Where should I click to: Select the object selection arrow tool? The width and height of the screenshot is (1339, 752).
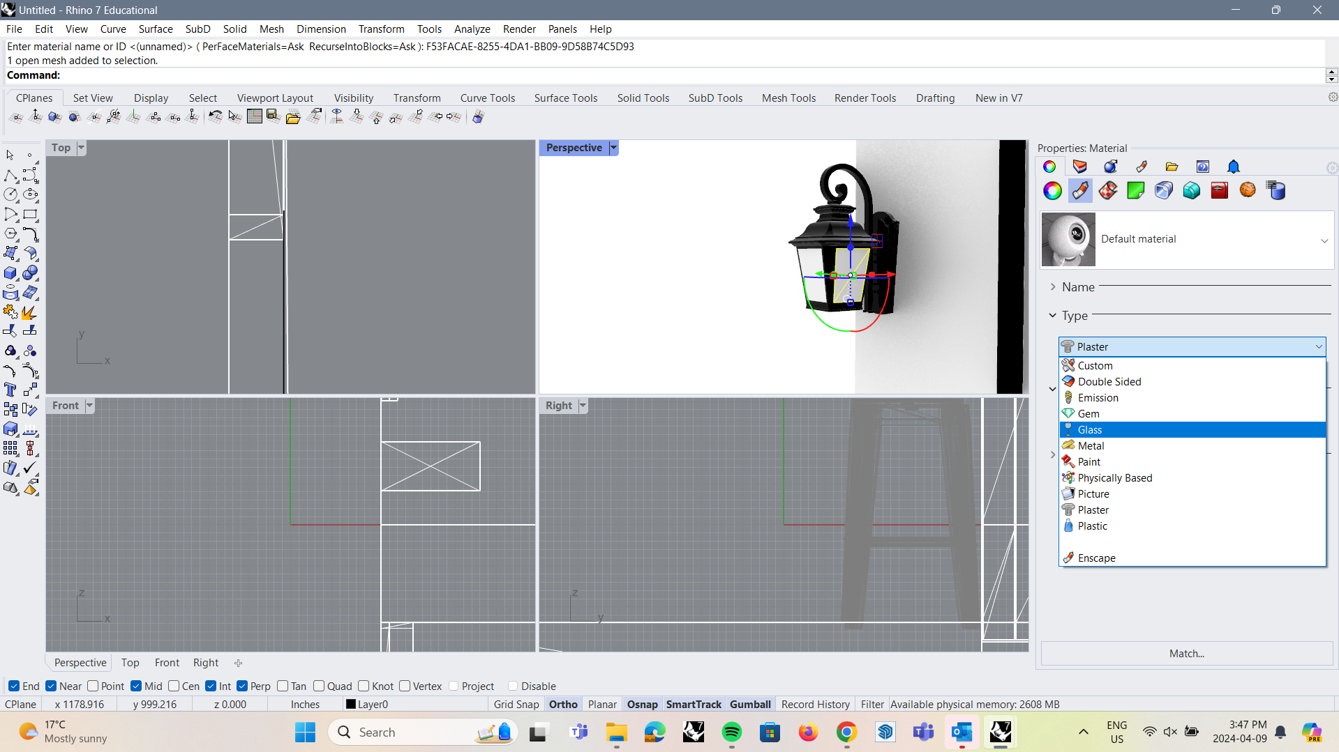point(10,155)
